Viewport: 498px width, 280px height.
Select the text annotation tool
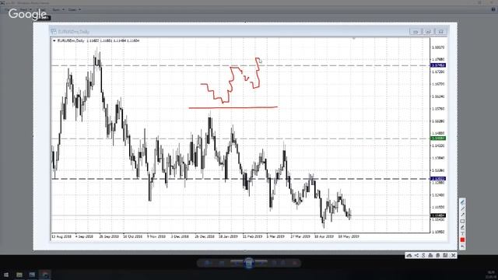pyautogui.click(x=462, y=233)
